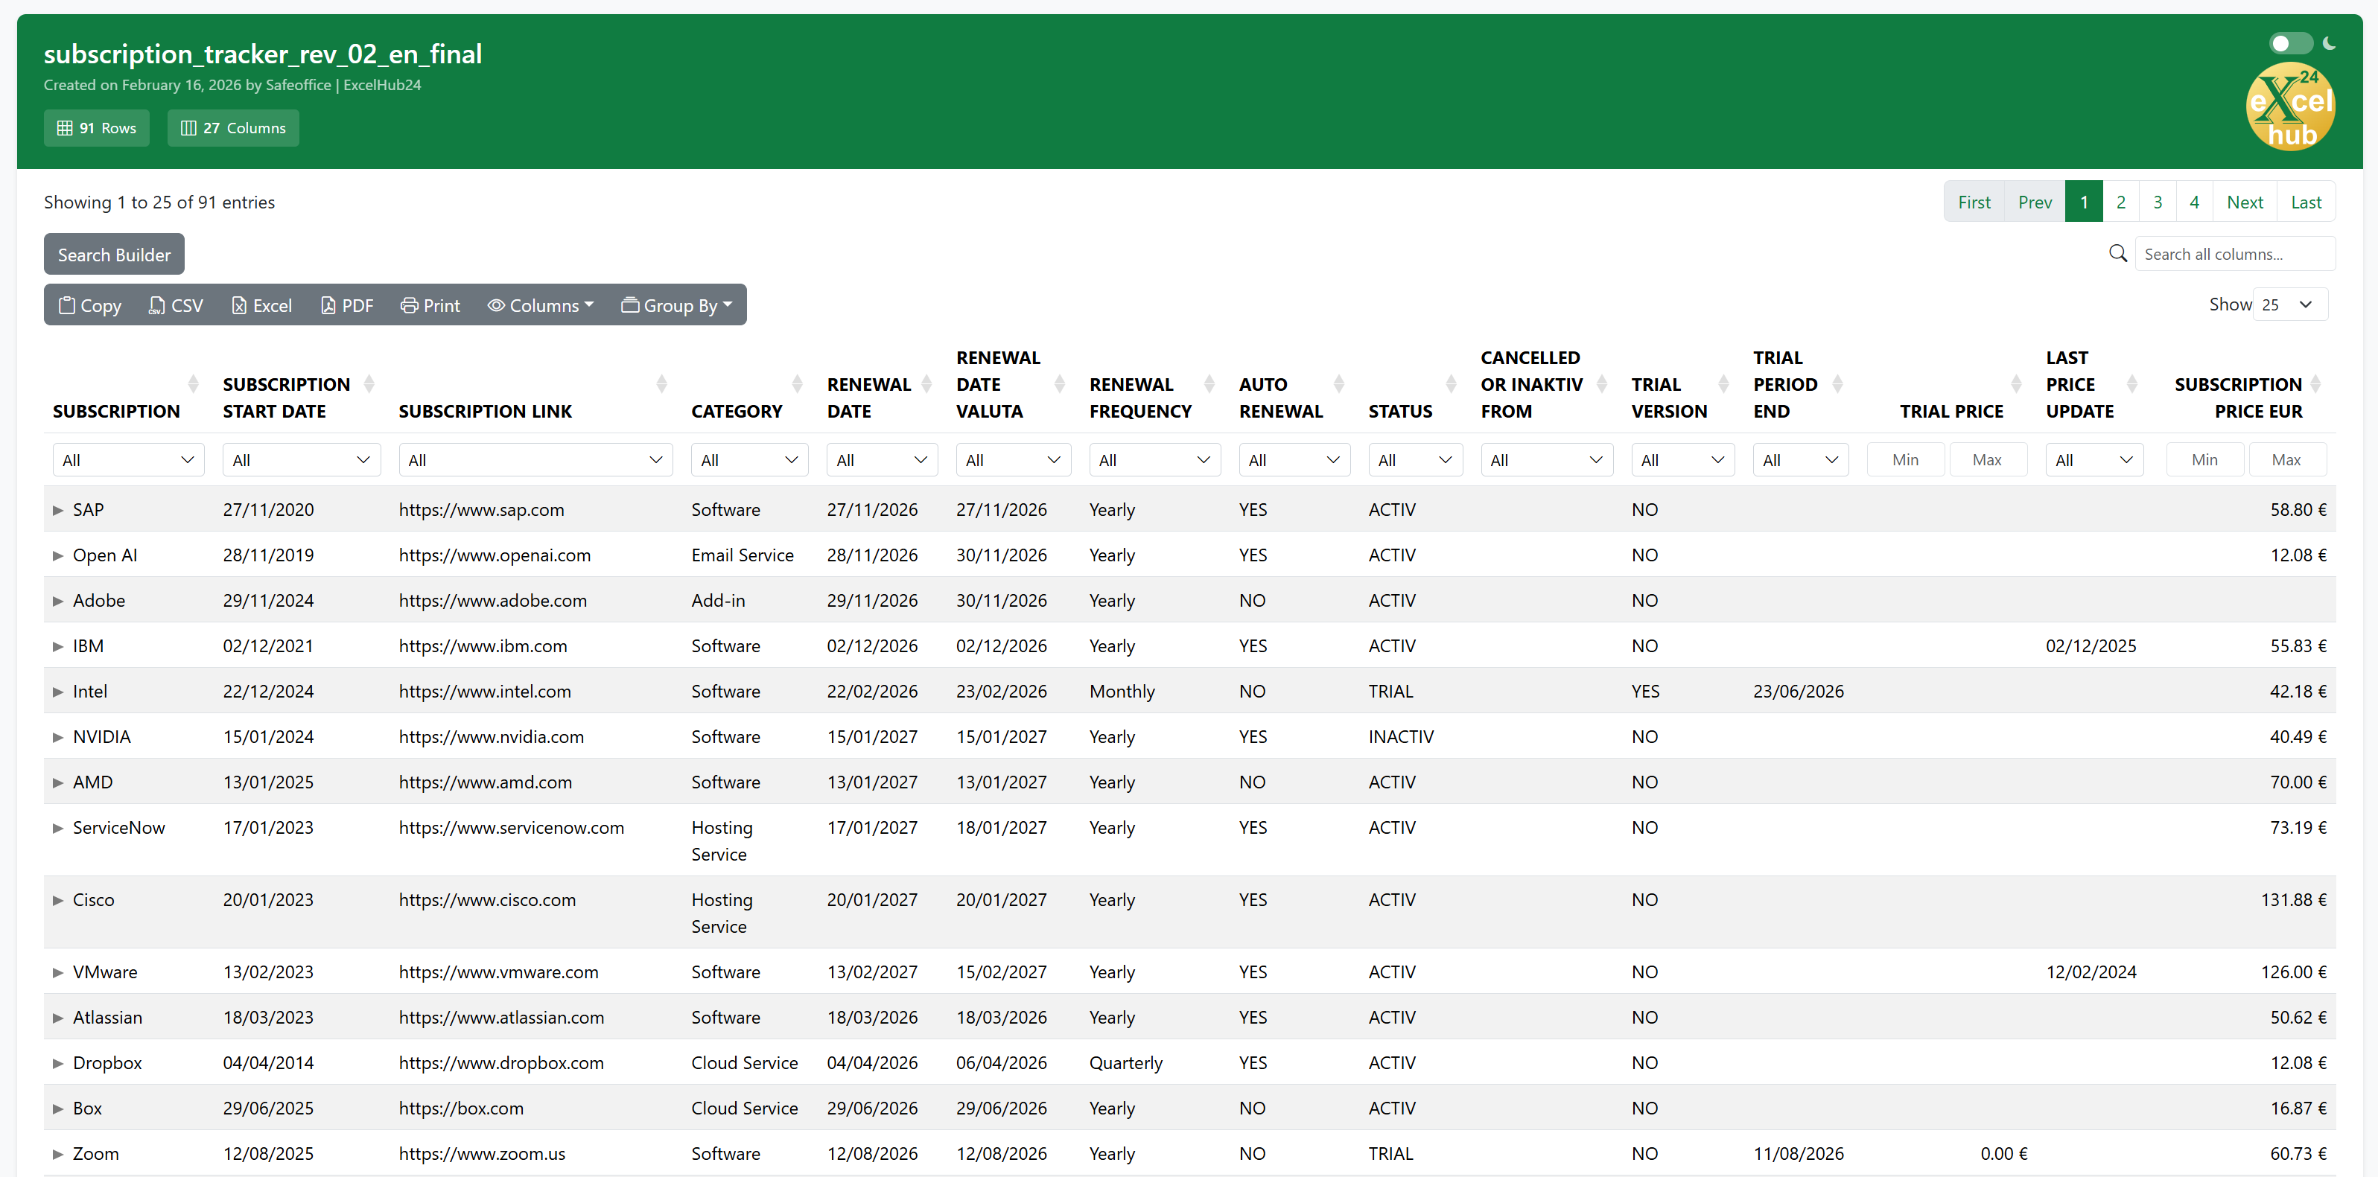Click the ExcelHub24 logo
The height and width of the screenshot is (1177, 2378).
[2290, 106]
